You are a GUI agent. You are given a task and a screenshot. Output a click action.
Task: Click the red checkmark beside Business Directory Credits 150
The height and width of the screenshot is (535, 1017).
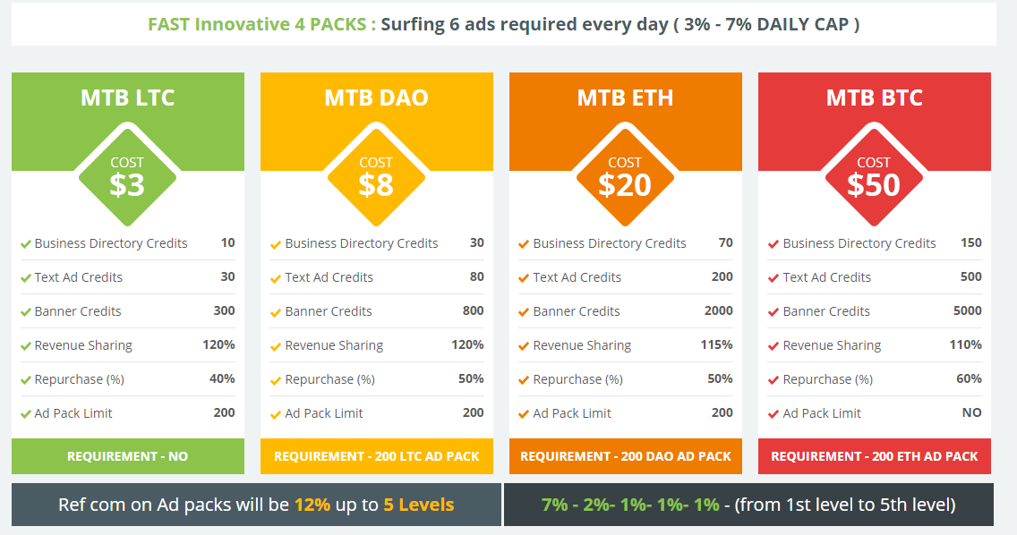click(773, 244)
